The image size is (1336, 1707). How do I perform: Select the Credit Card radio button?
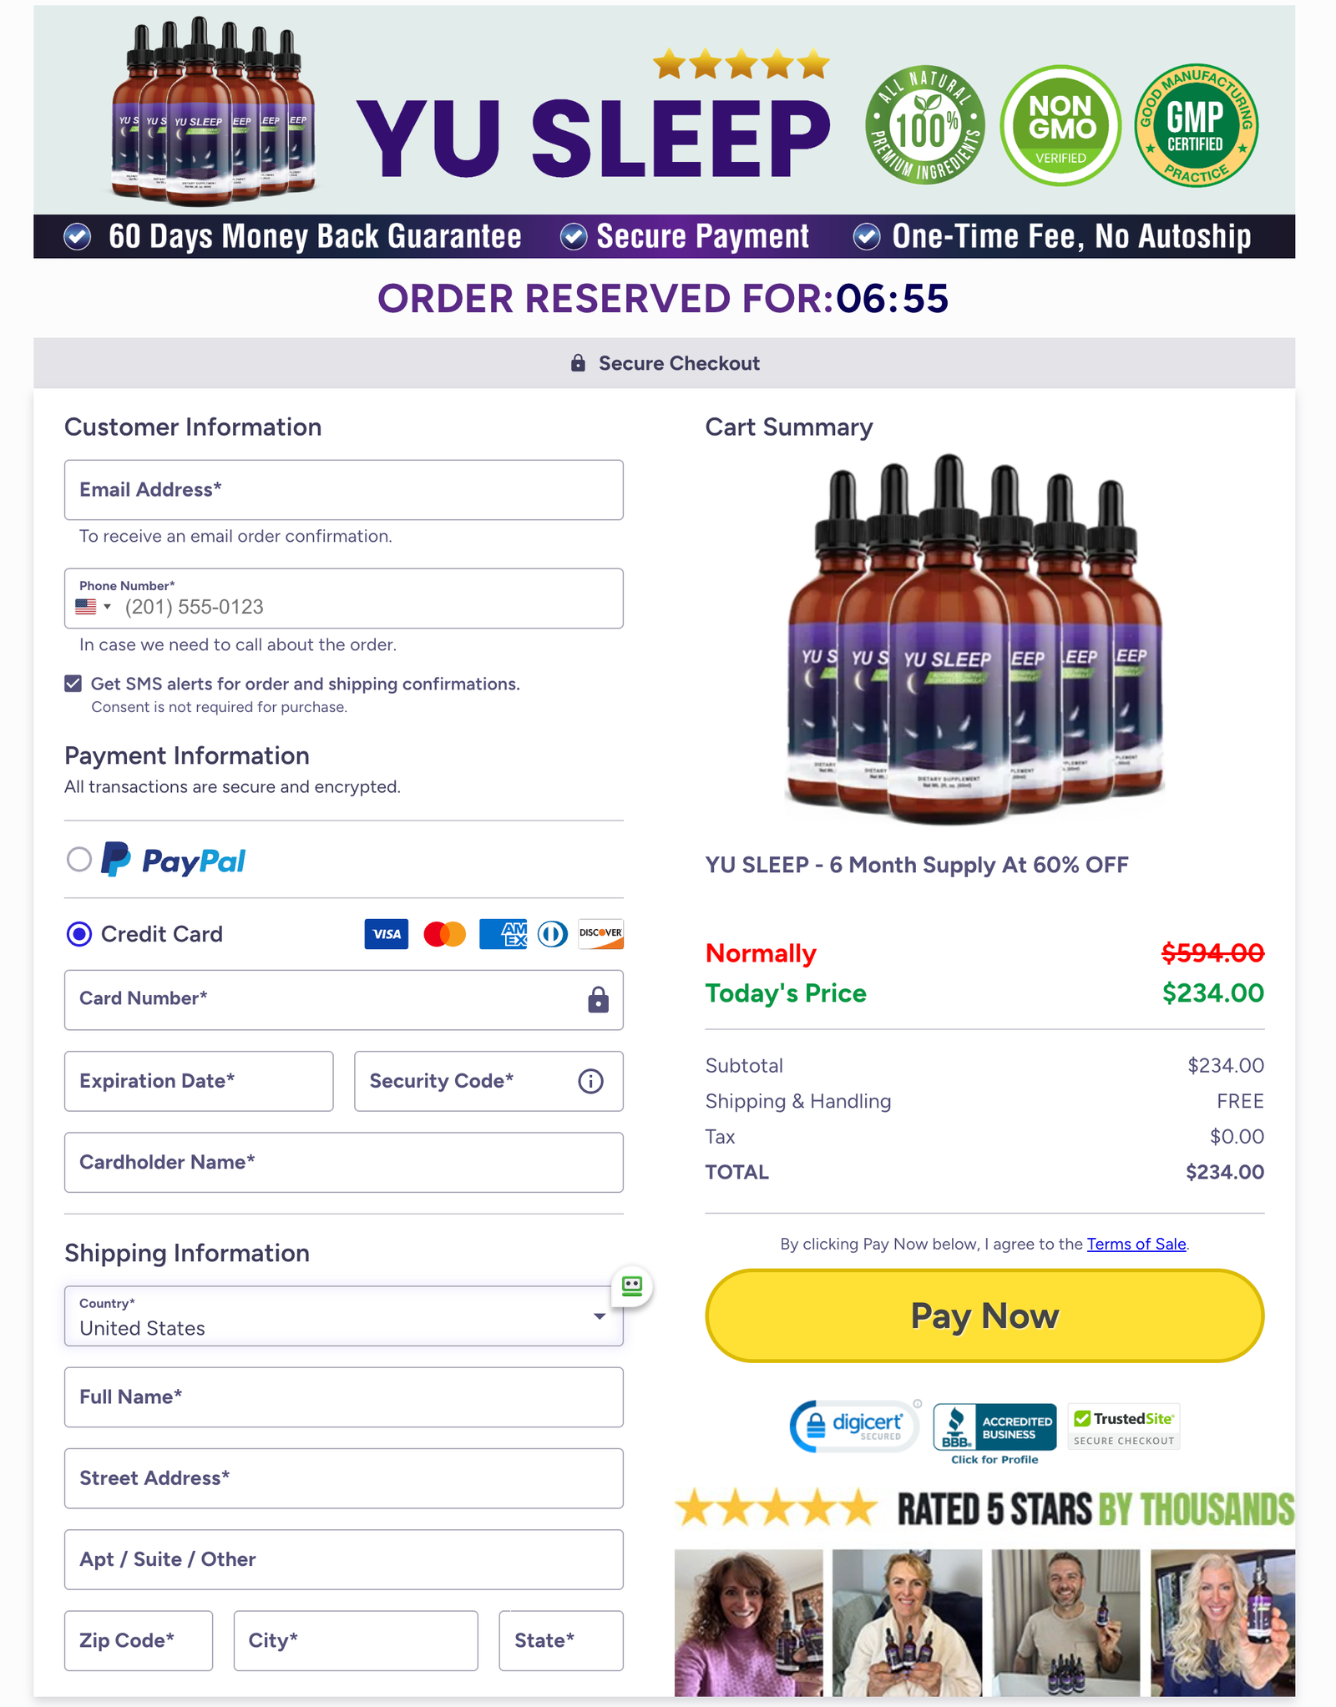click(x=79, y=934)
